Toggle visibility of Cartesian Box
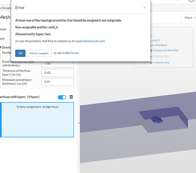Screen dimensions: 196x173 [151, 63]
